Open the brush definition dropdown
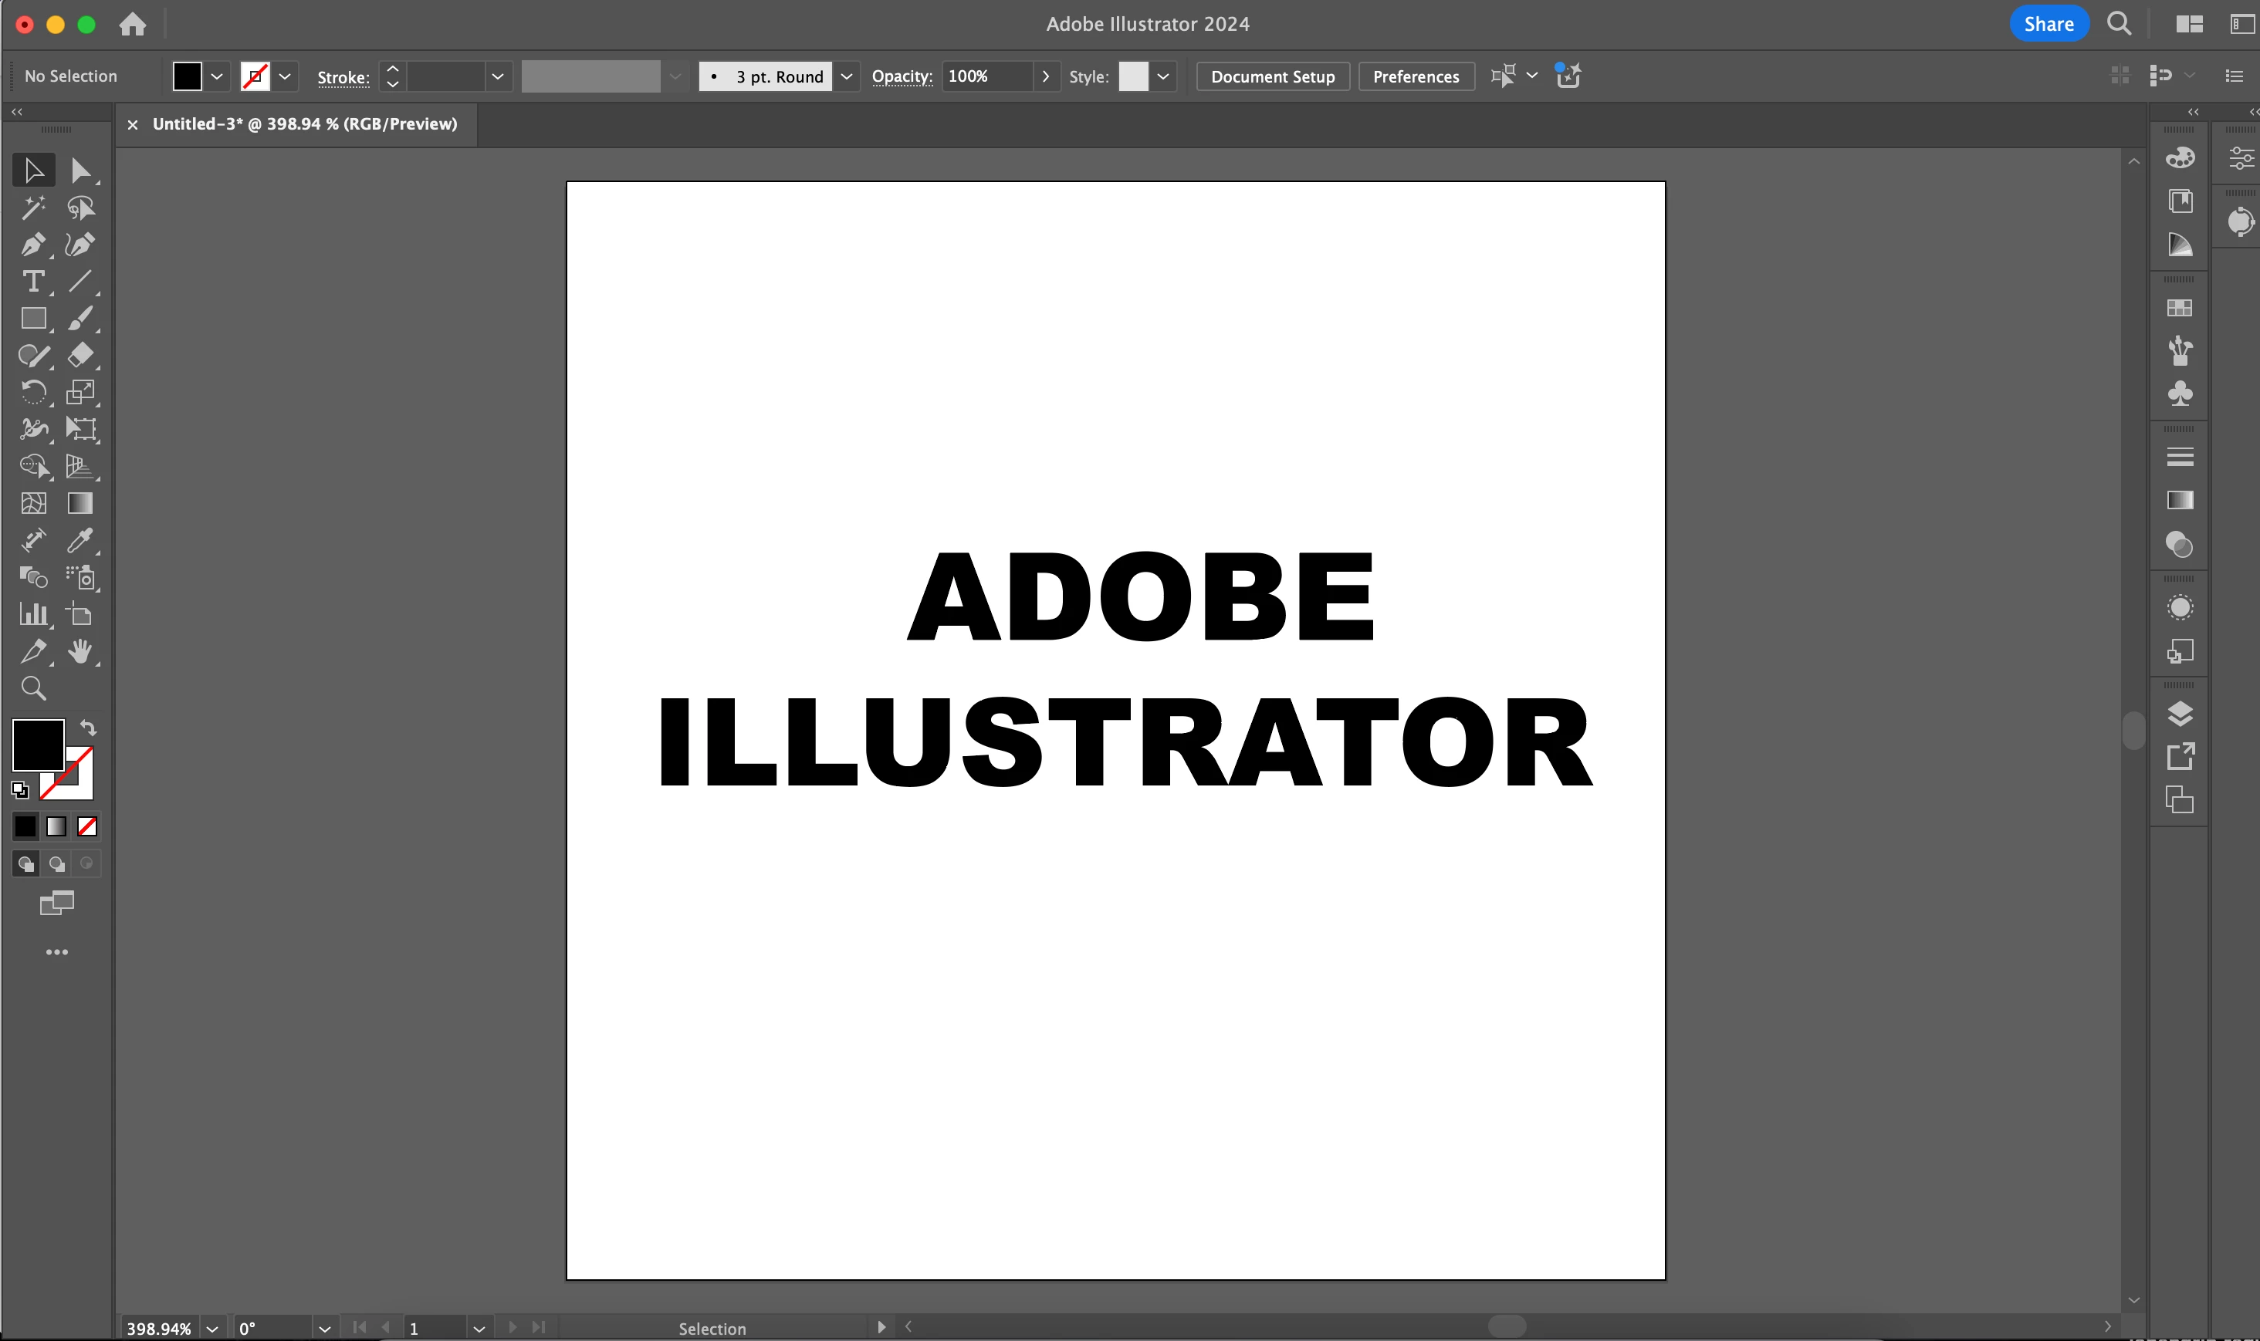 [x=846, y=77]
